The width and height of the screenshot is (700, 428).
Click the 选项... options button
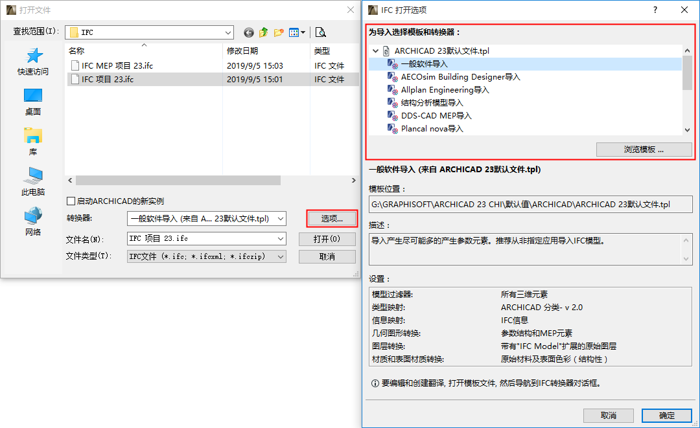[x=332, y=218]
